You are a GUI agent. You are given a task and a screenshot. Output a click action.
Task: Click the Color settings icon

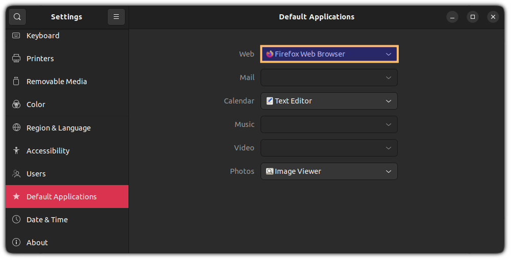(16, 105)
